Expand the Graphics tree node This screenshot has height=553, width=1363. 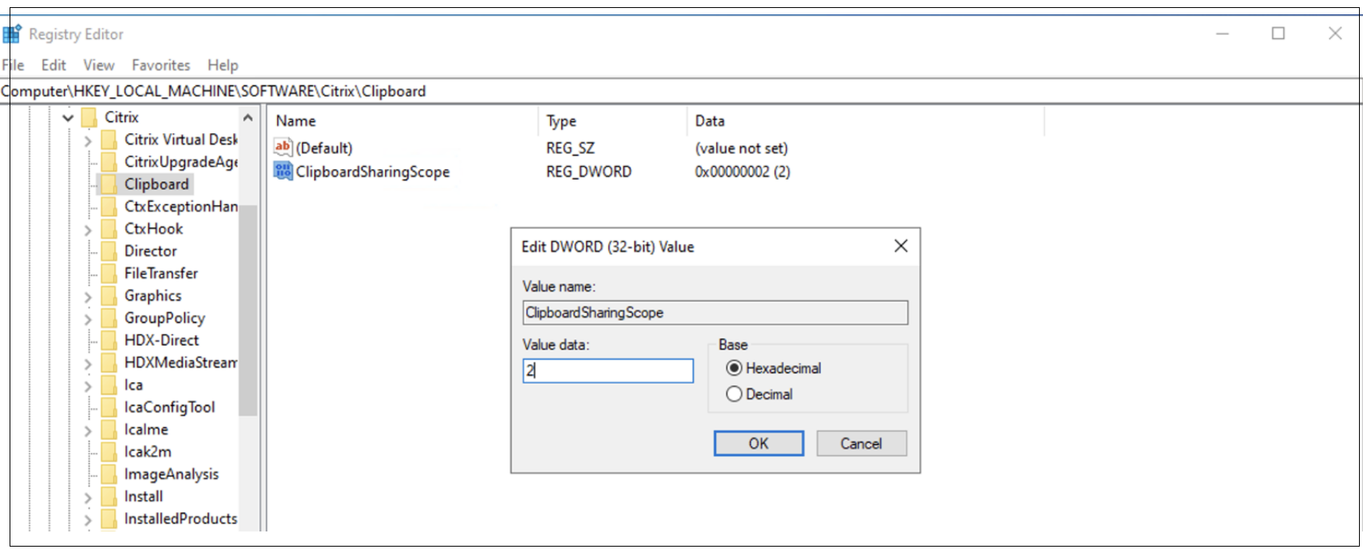click(x=88, y=297)
